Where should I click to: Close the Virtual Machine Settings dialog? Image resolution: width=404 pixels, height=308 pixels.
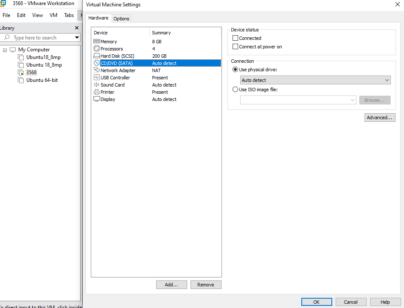point(398,4)
